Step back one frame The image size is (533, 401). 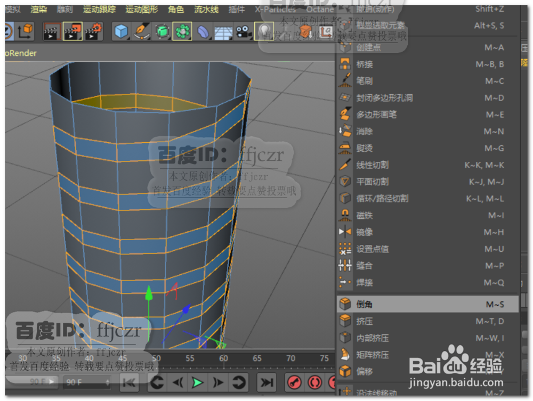click(177, 383)
